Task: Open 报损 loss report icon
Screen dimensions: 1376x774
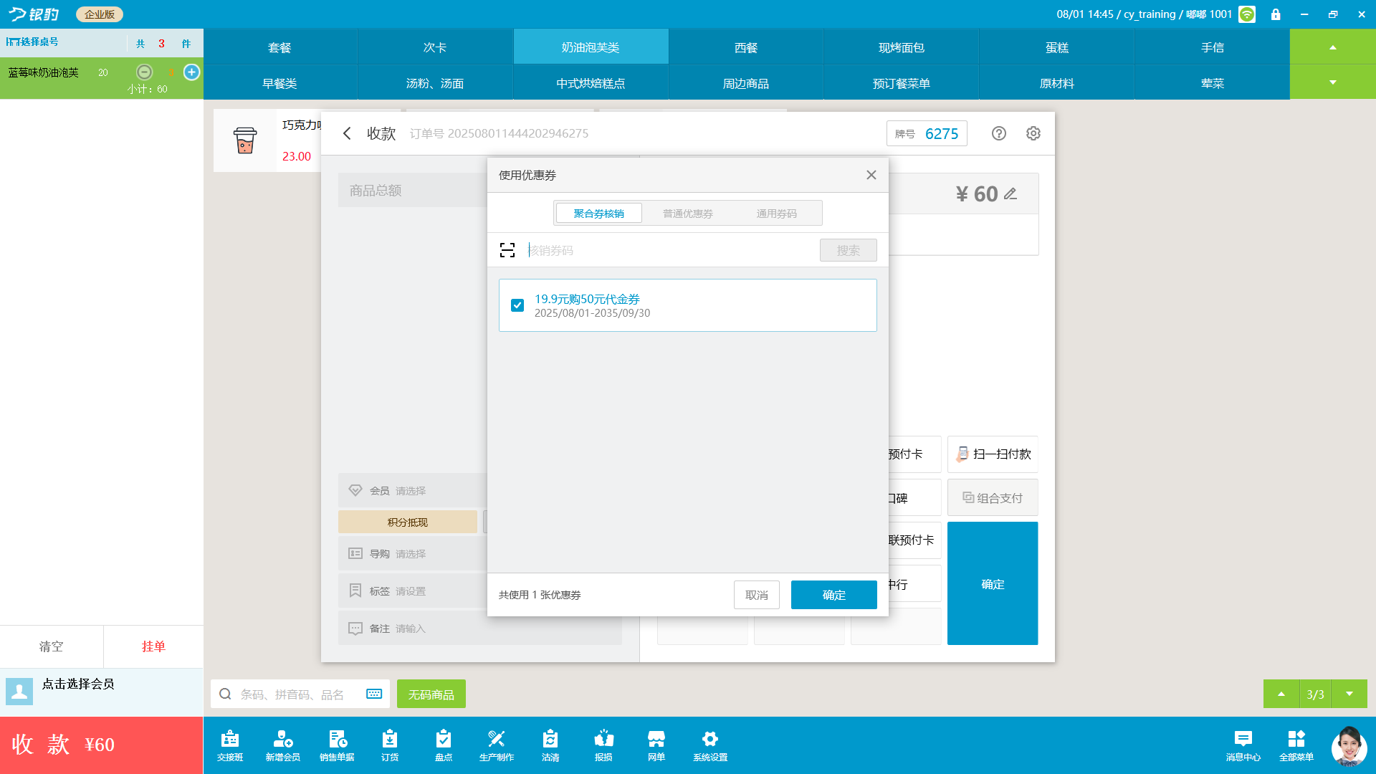Action: click(603, 745)
